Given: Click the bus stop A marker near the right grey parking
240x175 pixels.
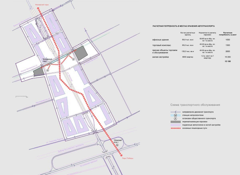Looking at the screenshot, I should tap(73, 59).
